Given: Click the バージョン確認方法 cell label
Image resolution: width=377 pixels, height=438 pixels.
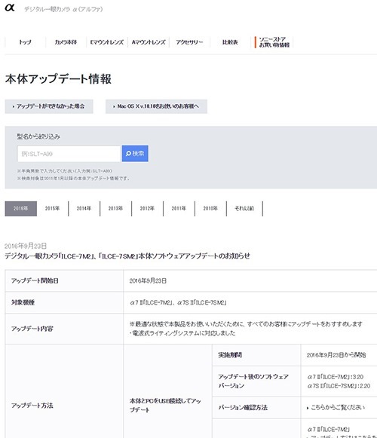Looking at the screenshot, I should tap(243, 408).
